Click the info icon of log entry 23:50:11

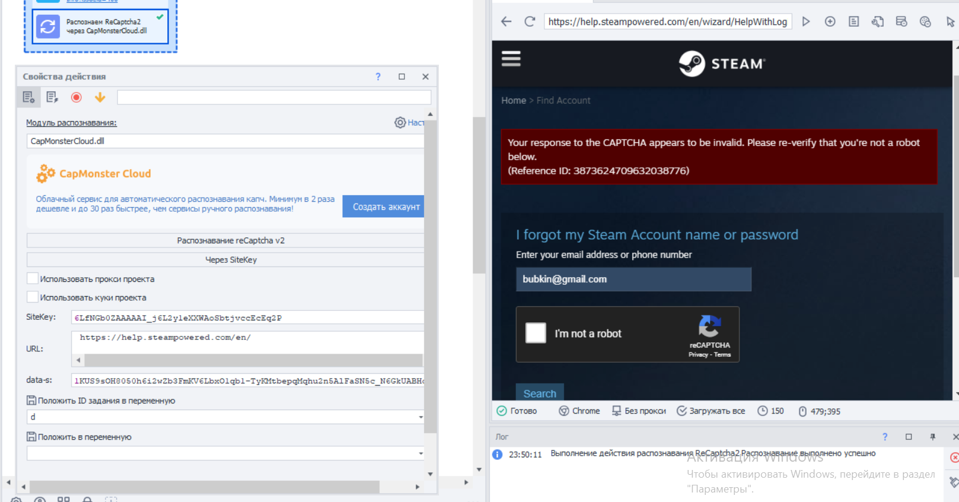[498, 455]
